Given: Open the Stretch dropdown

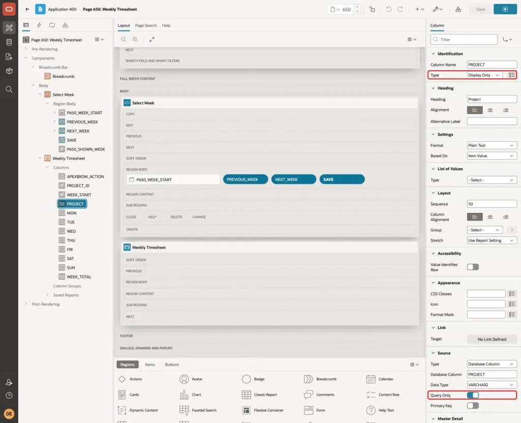Looking at the screenshot, I should pyautogui.click(x=492, y=240).
